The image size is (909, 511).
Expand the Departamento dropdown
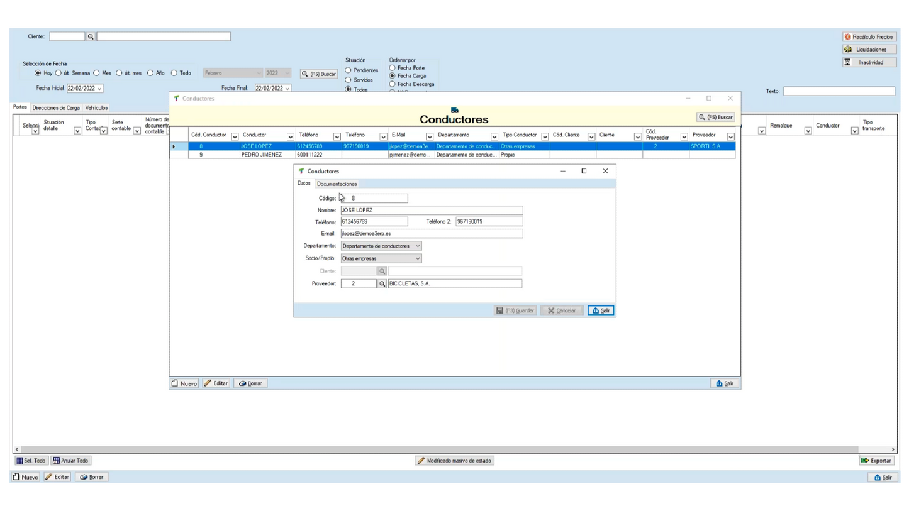pos(417,246)
